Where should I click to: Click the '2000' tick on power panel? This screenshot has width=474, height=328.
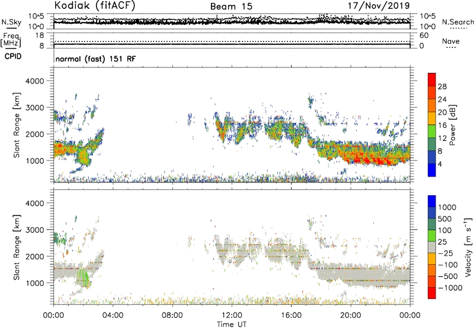(x=34, y=134)
